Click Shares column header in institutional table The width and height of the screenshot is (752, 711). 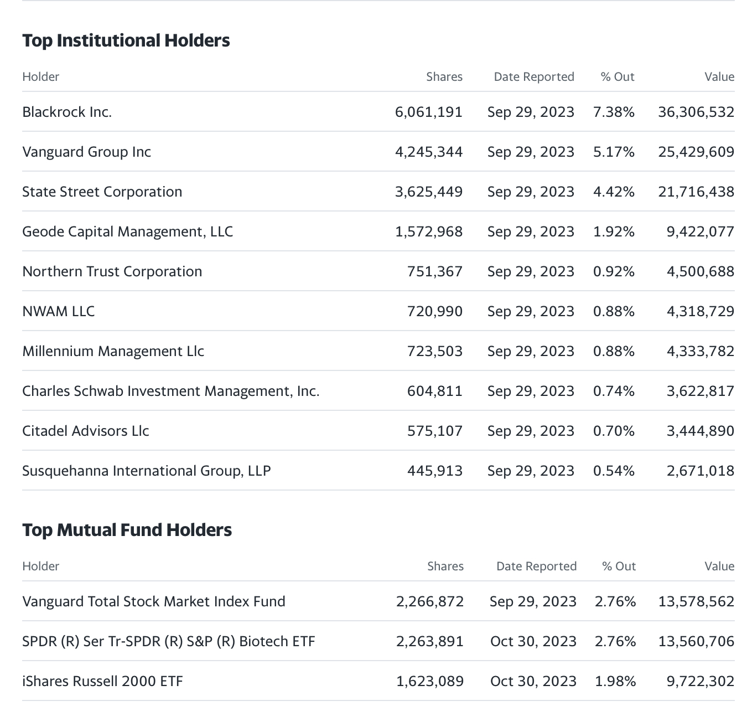444,76
